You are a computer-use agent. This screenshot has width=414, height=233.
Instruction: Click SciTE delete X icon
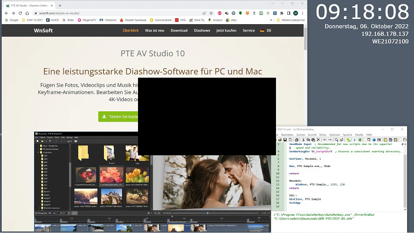tap(318, 140)
